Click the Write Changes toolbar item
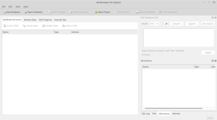The image size is (217, 120). tap(57, 12)
